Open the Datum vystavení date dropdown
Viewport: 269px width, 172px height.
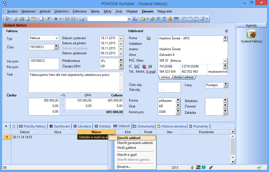click(121, 38)
